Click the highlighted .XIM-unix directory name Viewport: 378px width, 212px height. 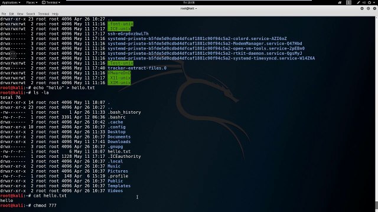[x=119, y=82]
